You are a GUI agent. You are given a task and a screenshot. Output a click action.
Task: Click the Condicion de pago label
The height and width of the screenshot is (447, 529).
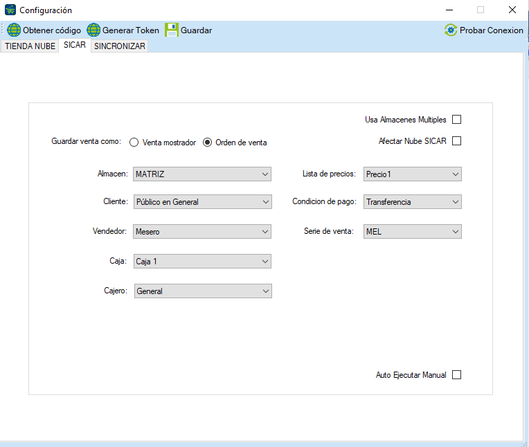(x=324, y=201)
